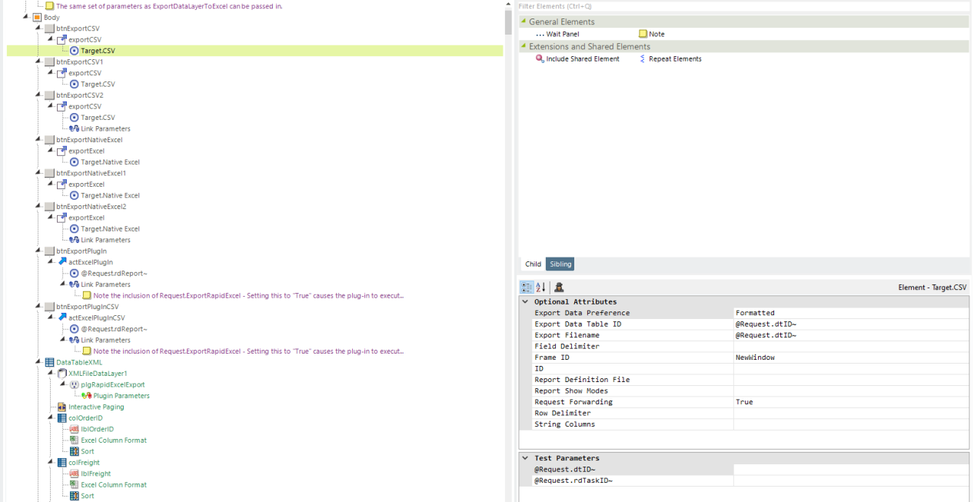Open Request Forwarding value True
The width and height of the screenshot is (974, 502).
pyautogui.click(x=851, y=402)
